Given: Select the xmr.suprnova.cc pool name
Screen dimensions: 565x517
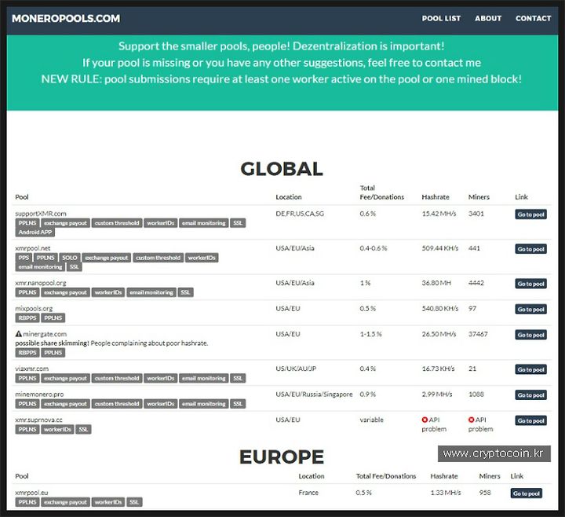Looking at the screenshot, I should tap(39, 420).
